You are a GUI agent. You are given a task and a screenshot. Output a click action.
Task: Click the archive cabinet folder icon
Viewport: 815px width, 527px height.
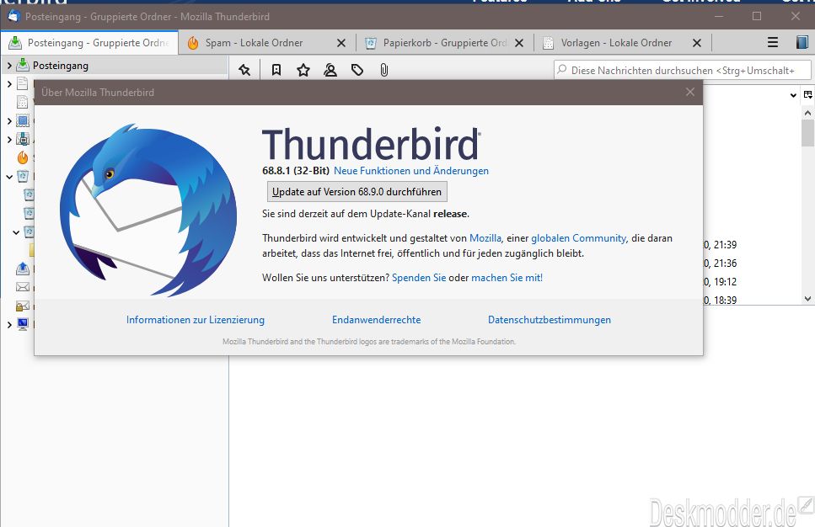pyautogui.click(x=23, y=139)
